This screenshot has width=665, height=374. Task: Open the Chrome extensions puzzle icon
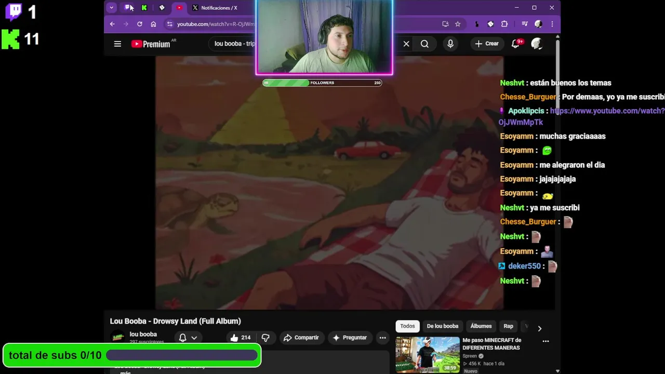504,24
